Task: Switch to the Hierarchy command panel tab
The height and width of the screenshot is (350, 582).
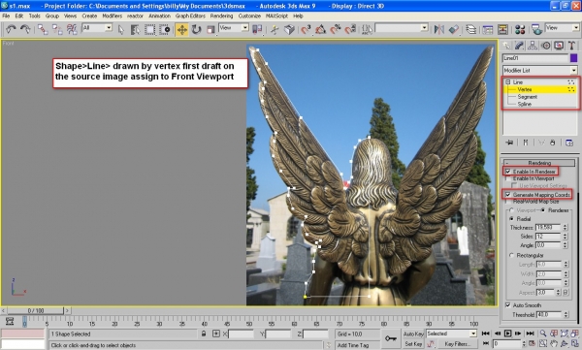Action: (x=533, y=46)
